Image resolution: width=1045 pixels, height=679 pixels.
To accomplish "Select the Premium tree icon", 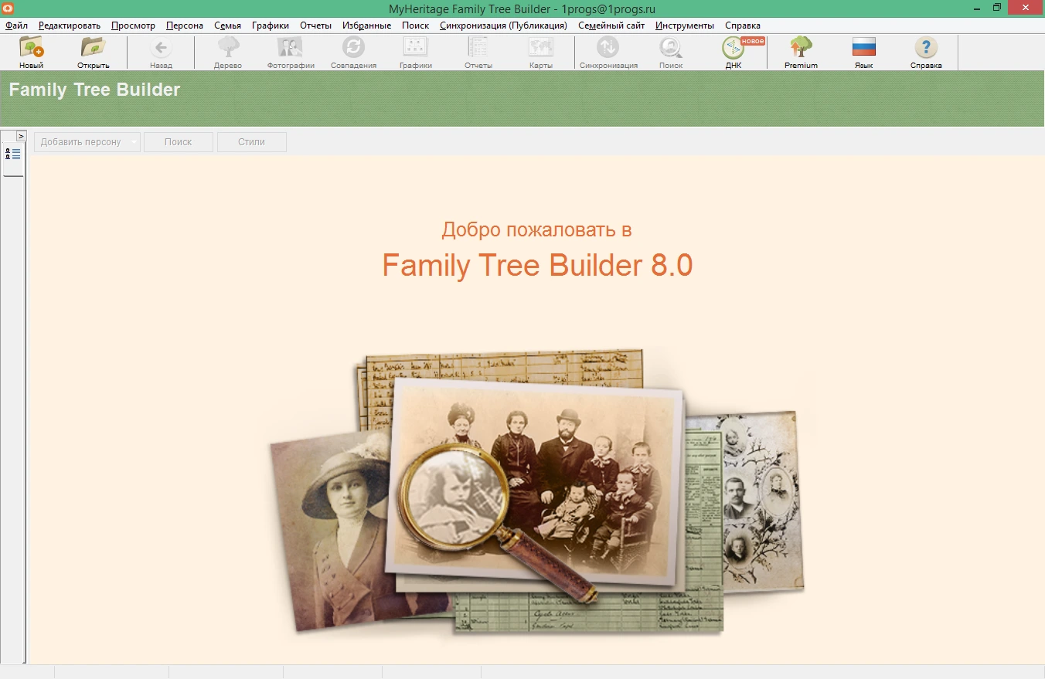I will tap(801, 52).
